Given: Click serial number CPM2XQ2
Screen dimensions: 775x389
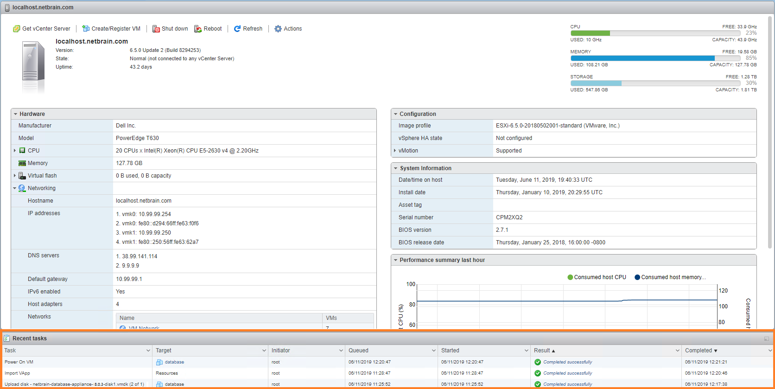Looking at the screenshot, I should point(509,217).
